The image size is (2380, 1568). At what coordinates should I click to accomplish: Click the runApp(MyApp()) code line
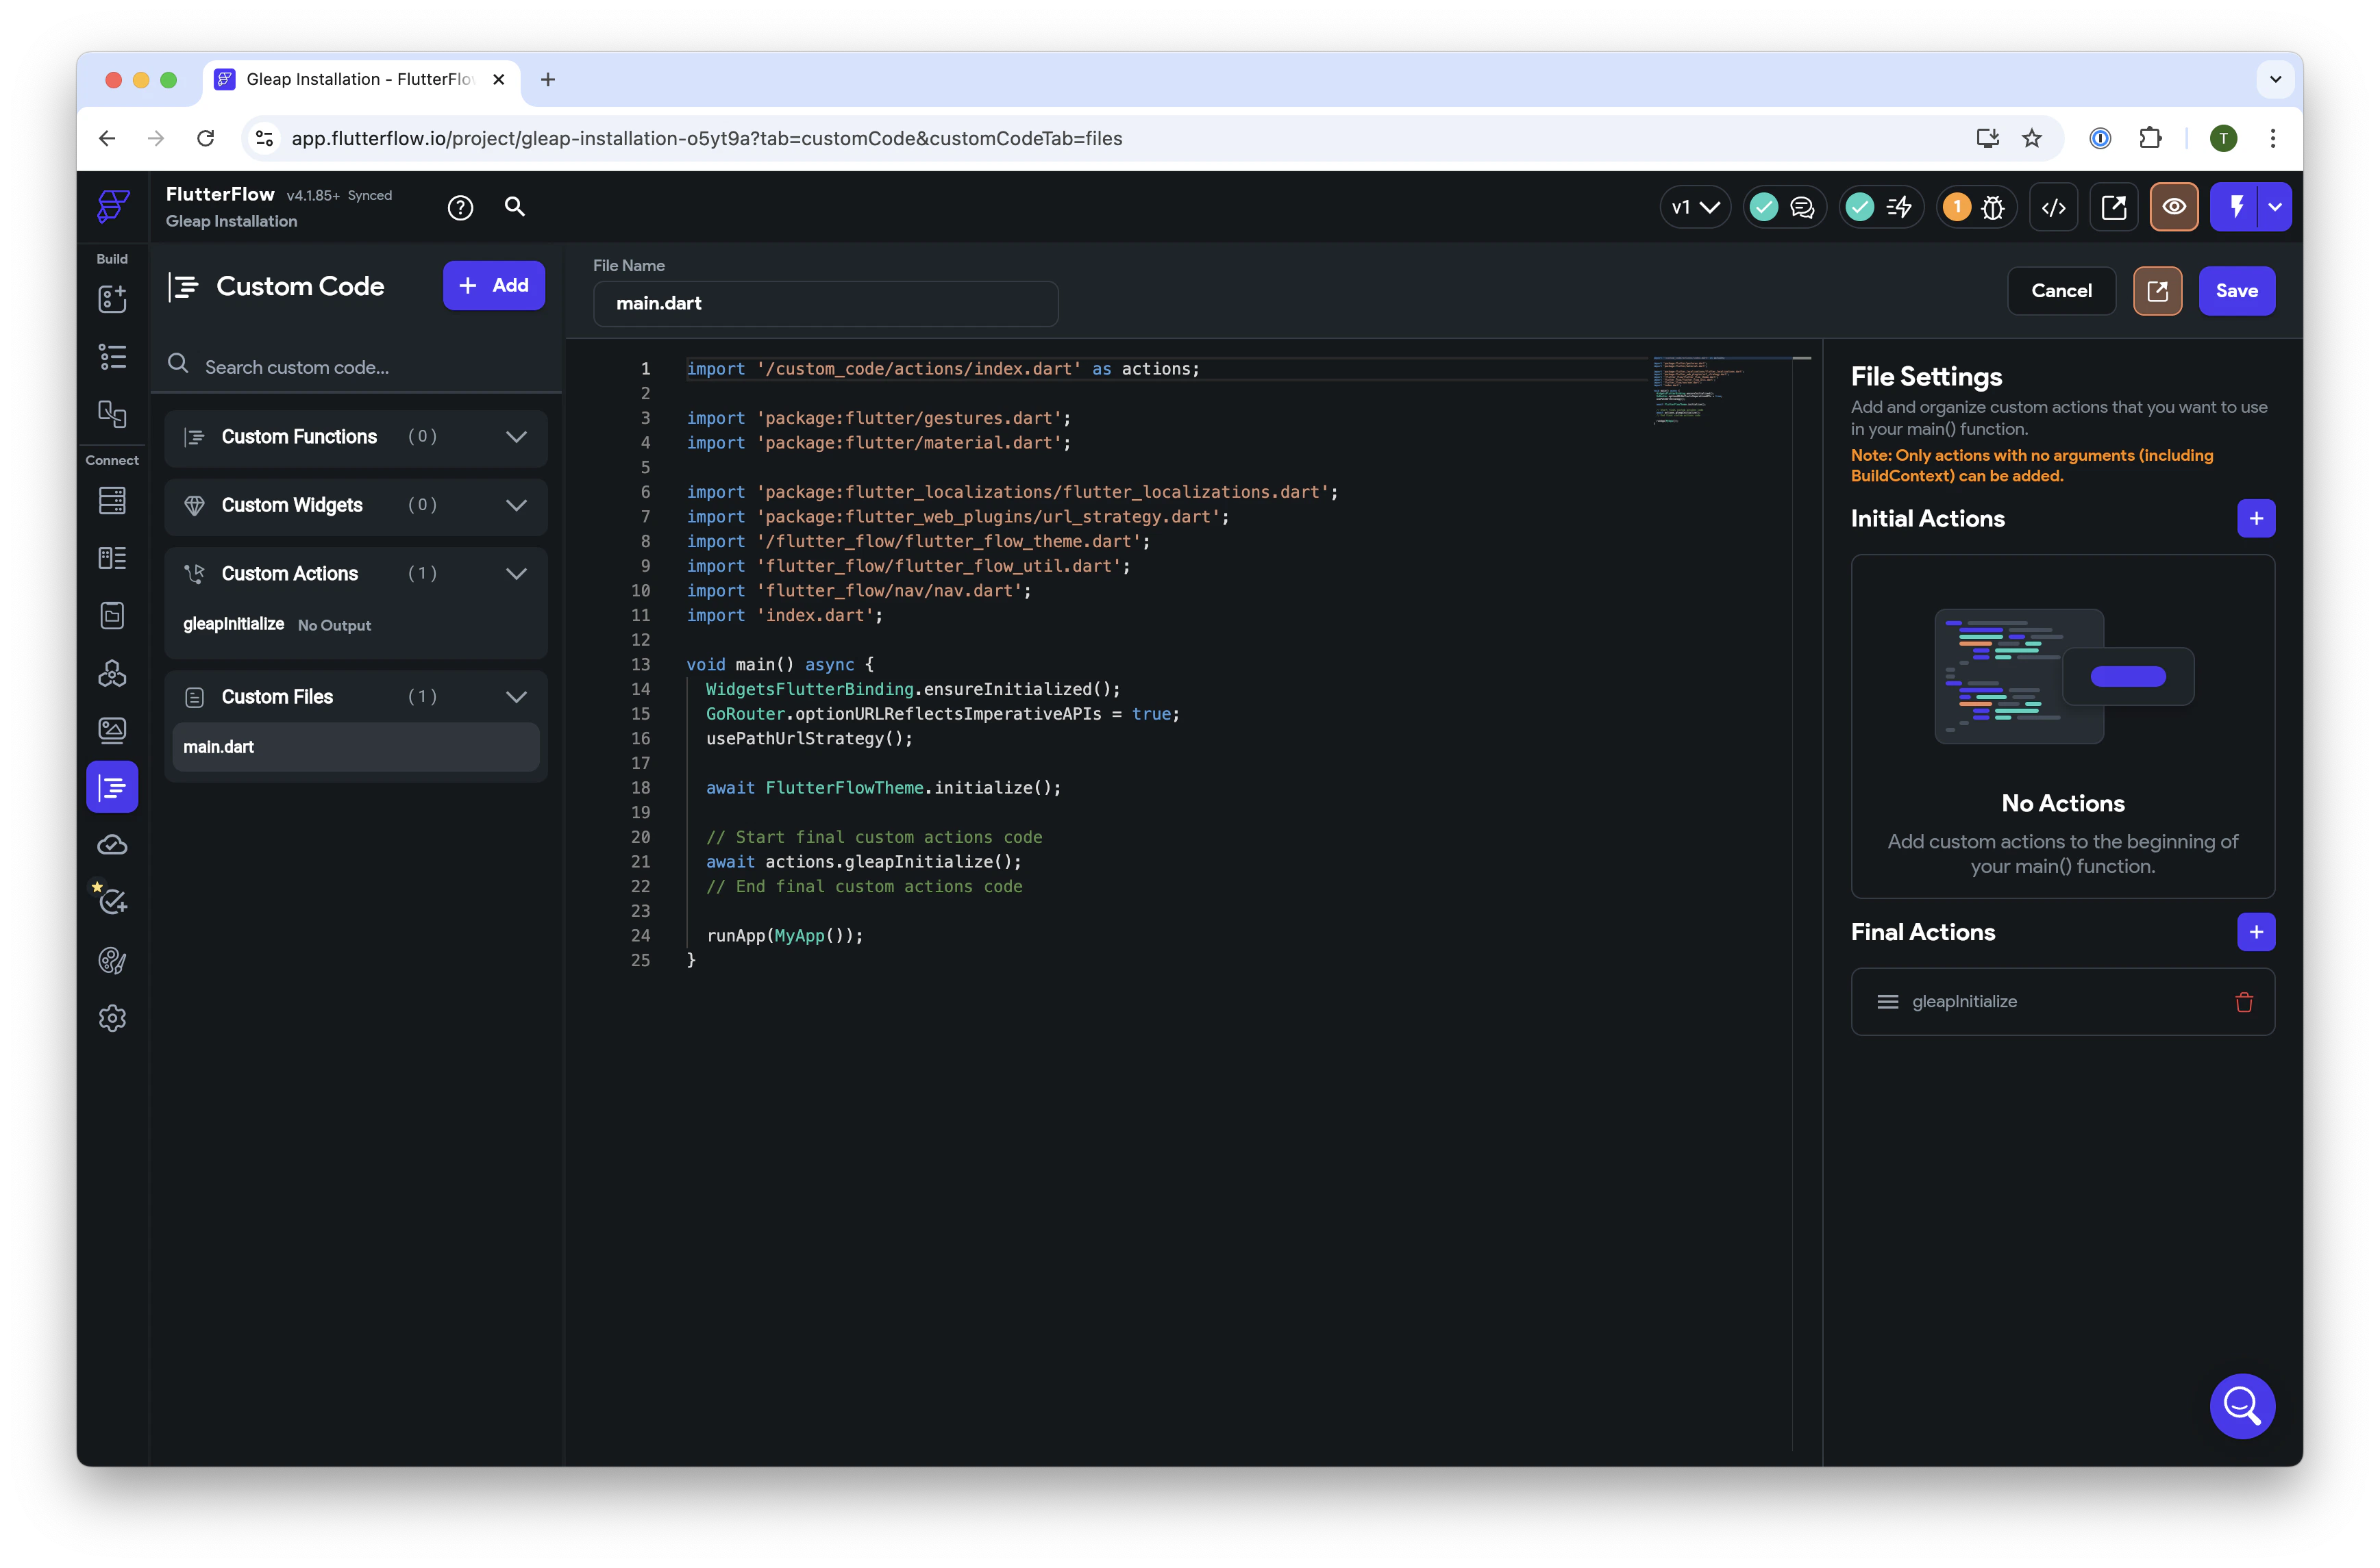pyautogui.click(x=784, y=936)
